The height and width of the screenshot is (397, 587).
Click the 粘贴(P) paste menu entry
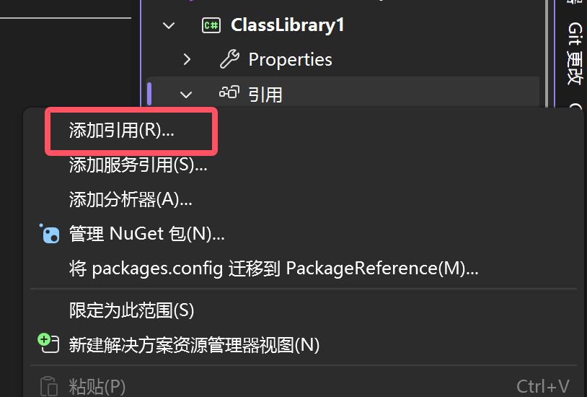(97, 386)
